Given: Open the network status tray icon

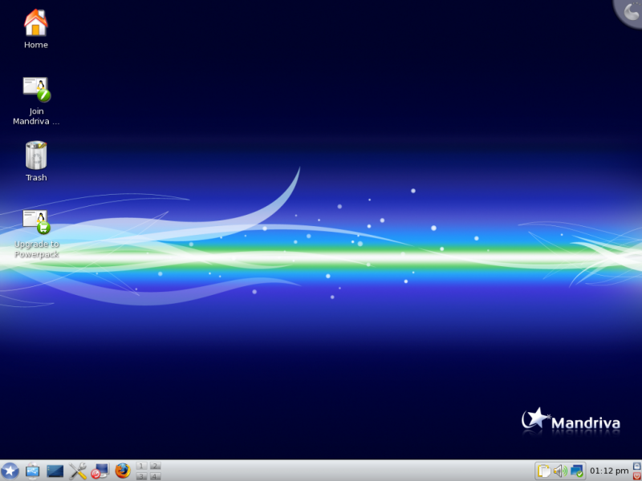Looking at the screenshot, I should point(577,471).
